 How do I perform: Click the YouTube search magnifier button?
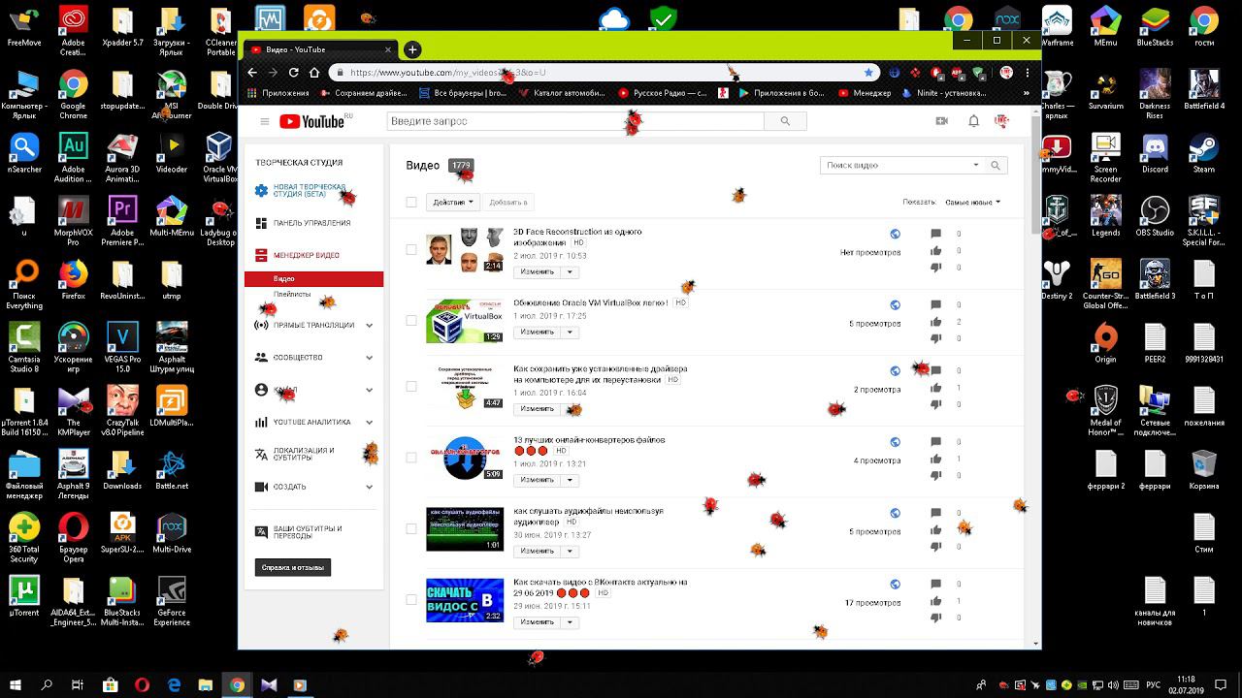pos(785,121)
